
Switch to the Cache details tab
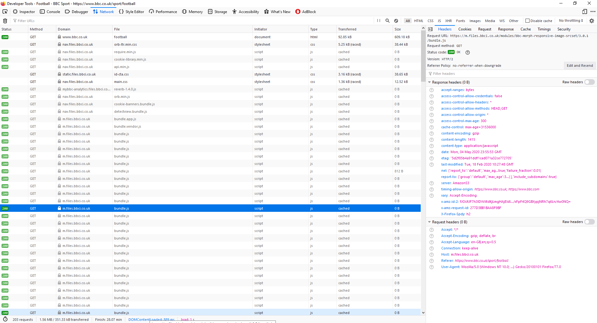point(525,29)
